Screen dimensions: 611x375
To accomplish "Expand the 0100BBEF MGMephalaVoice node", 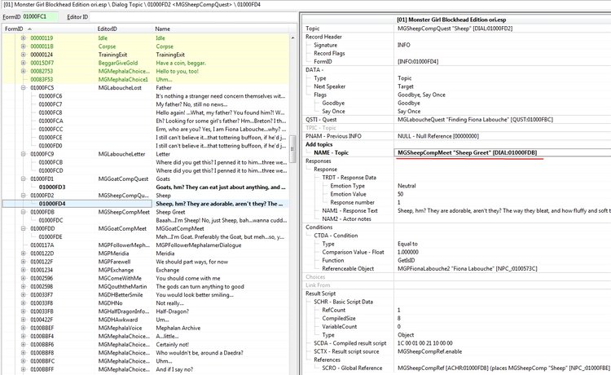I will tap(23, 328).
